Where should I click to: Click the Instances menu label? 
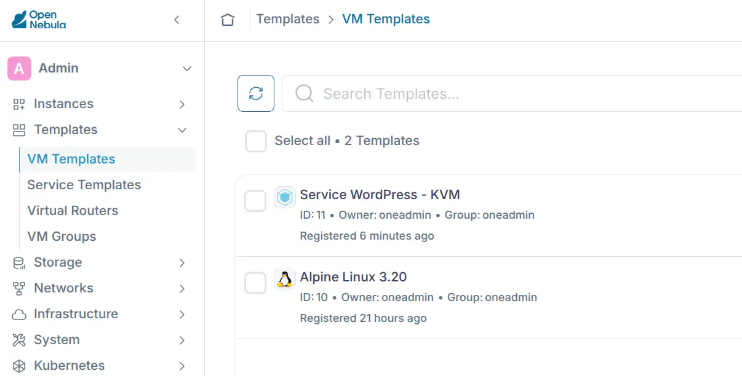(x=64, y=104)
